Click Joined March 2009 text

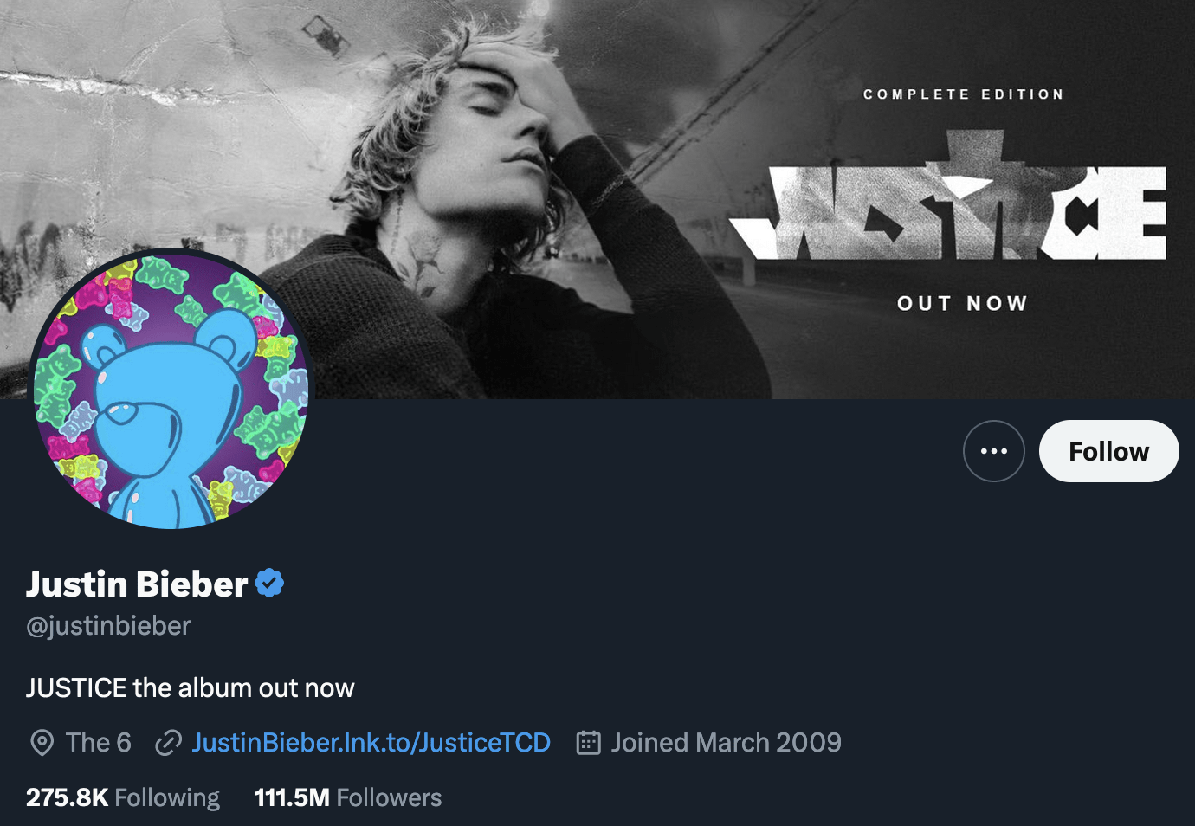coord(726,742)
